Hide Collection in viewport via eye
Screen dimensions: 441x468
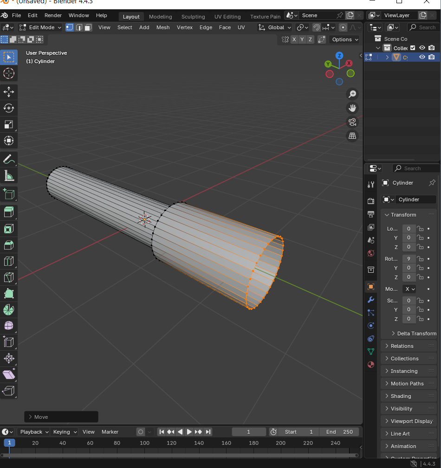(422, 48)
